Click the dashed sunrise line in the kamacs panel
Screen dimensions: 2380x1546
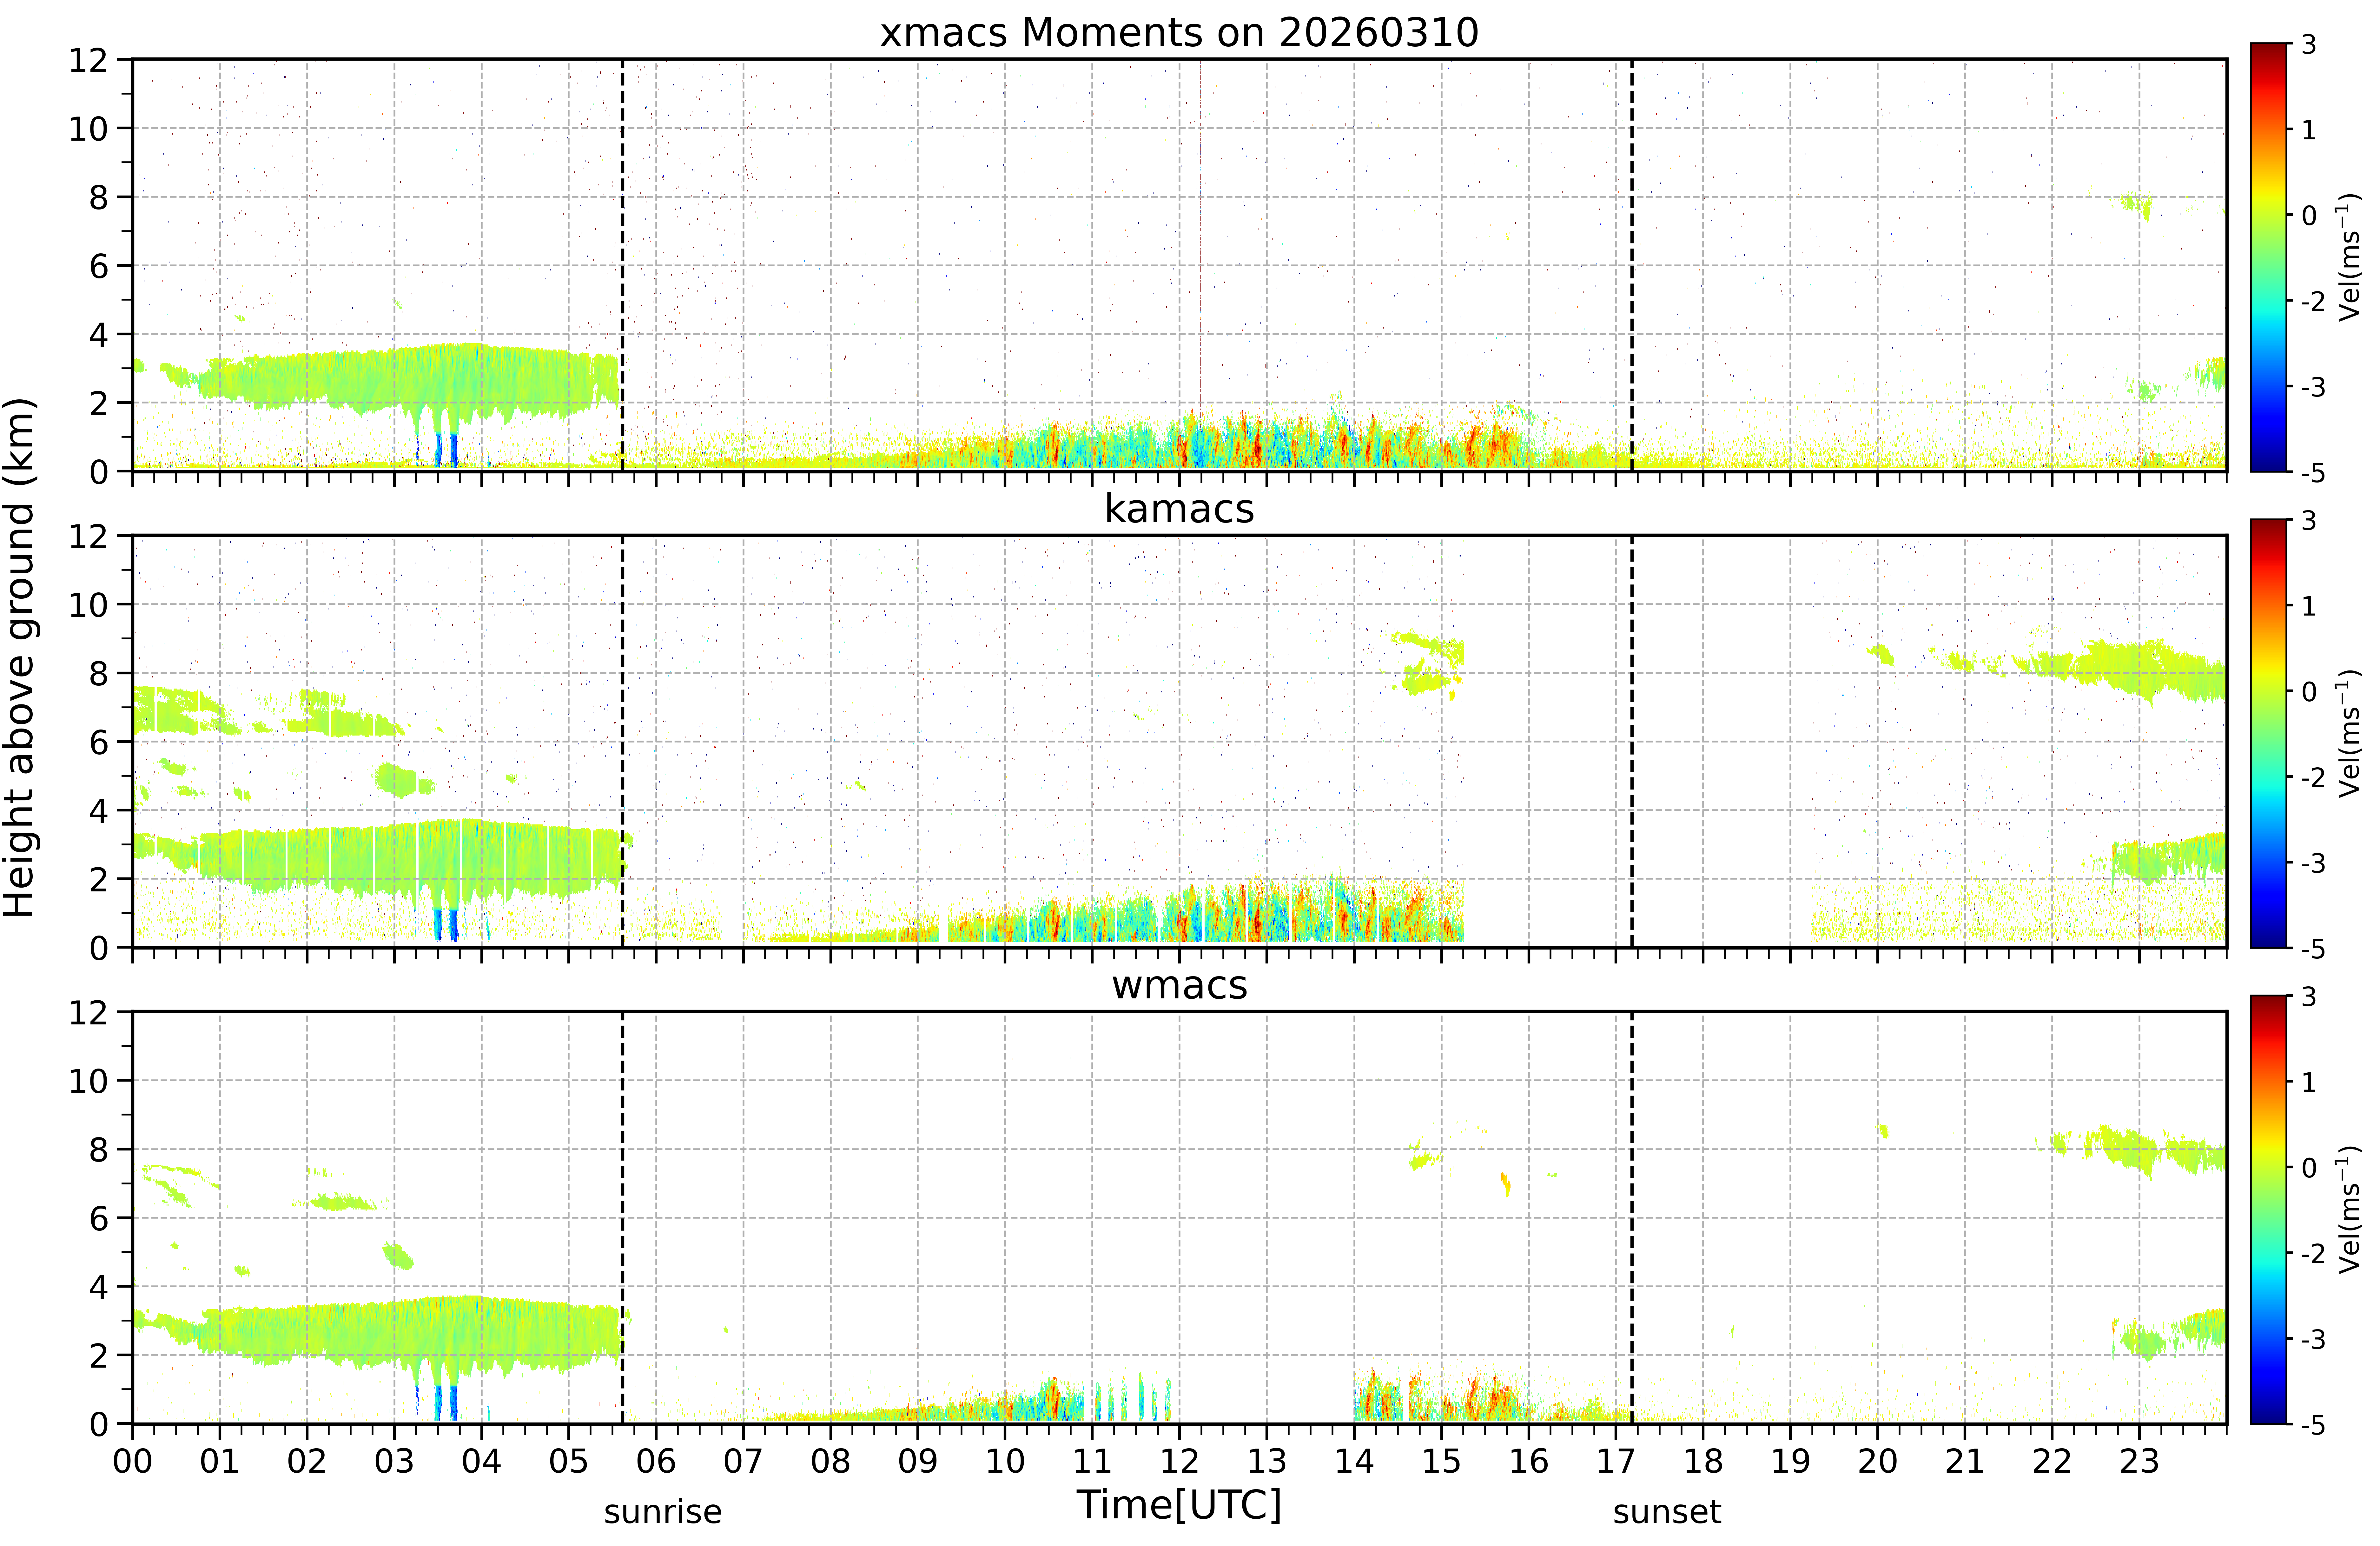(622, 742)
